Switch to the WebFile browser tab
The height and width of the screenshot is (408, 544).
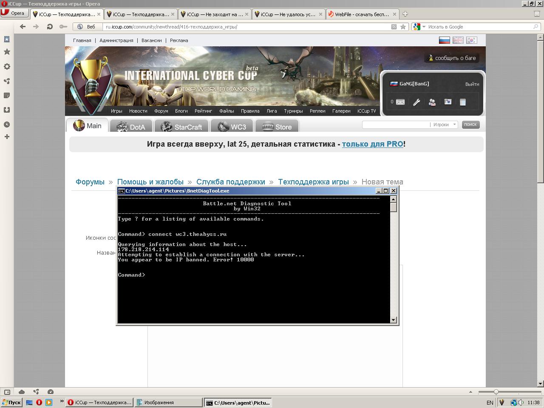(363, 14)
